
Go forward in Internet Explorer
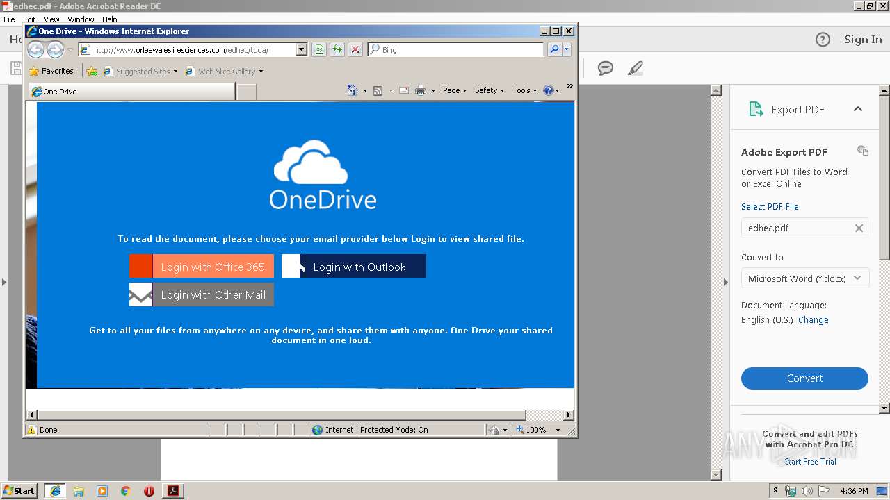[55, 49]
